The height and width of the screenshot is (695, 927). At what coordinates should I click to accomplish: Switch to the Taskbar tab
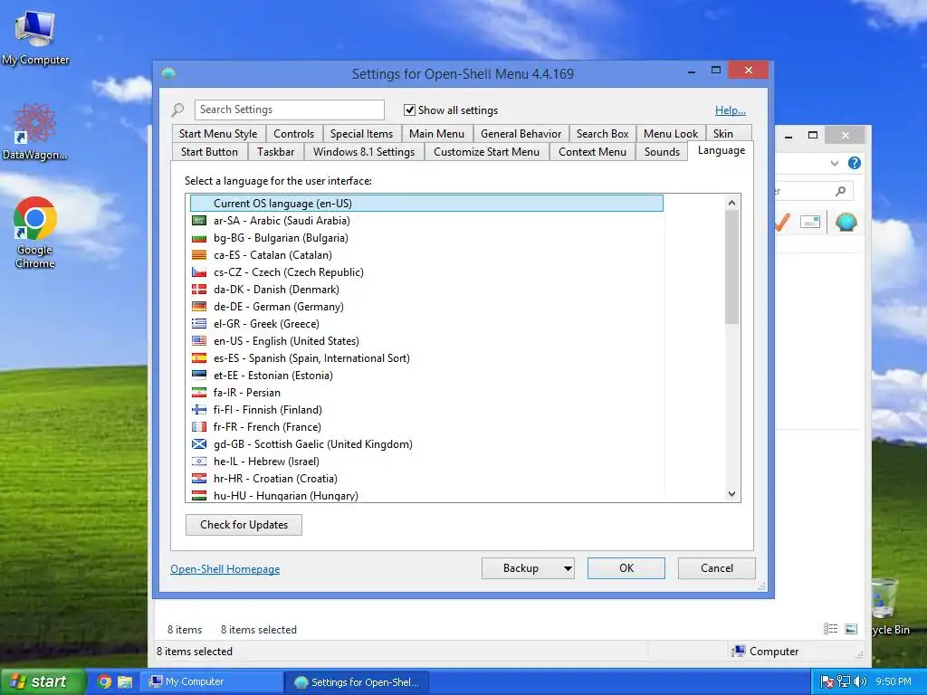click(x=275, y=152)
